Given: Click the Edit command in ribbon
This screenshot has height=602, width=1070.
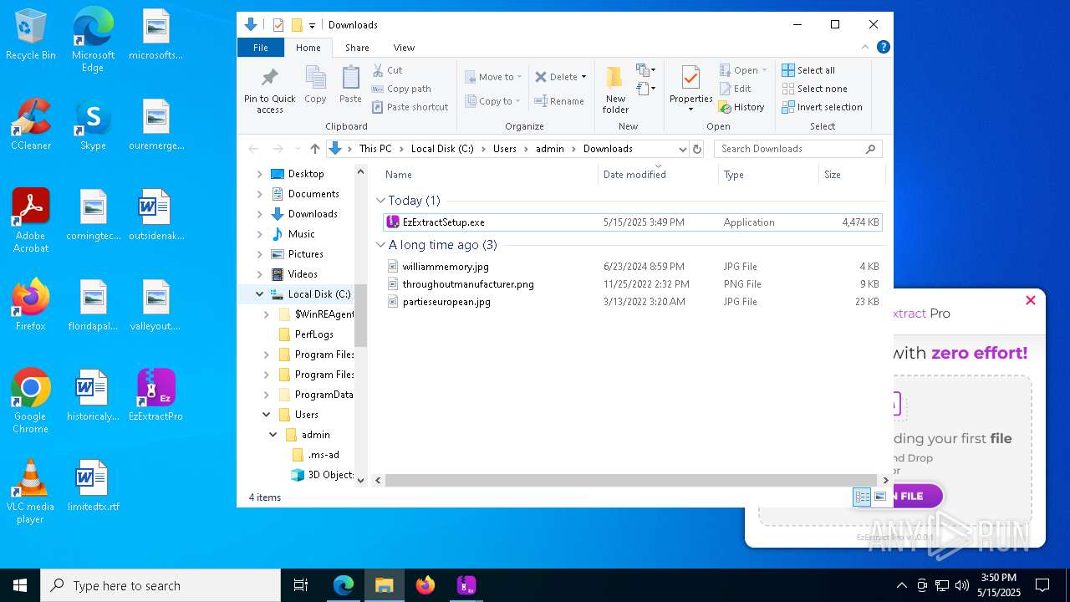Looking at the screenshot, I should coord(735,89).
